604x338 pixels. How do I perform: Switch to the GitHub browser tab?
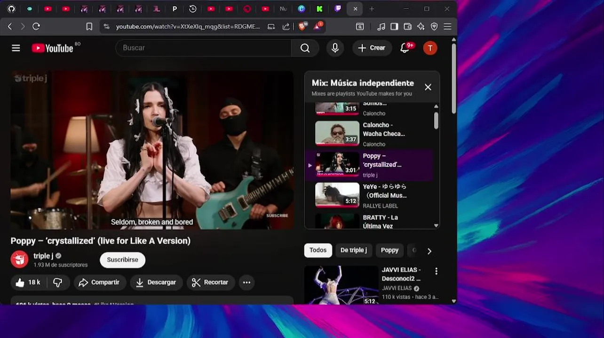pos(11,8)
